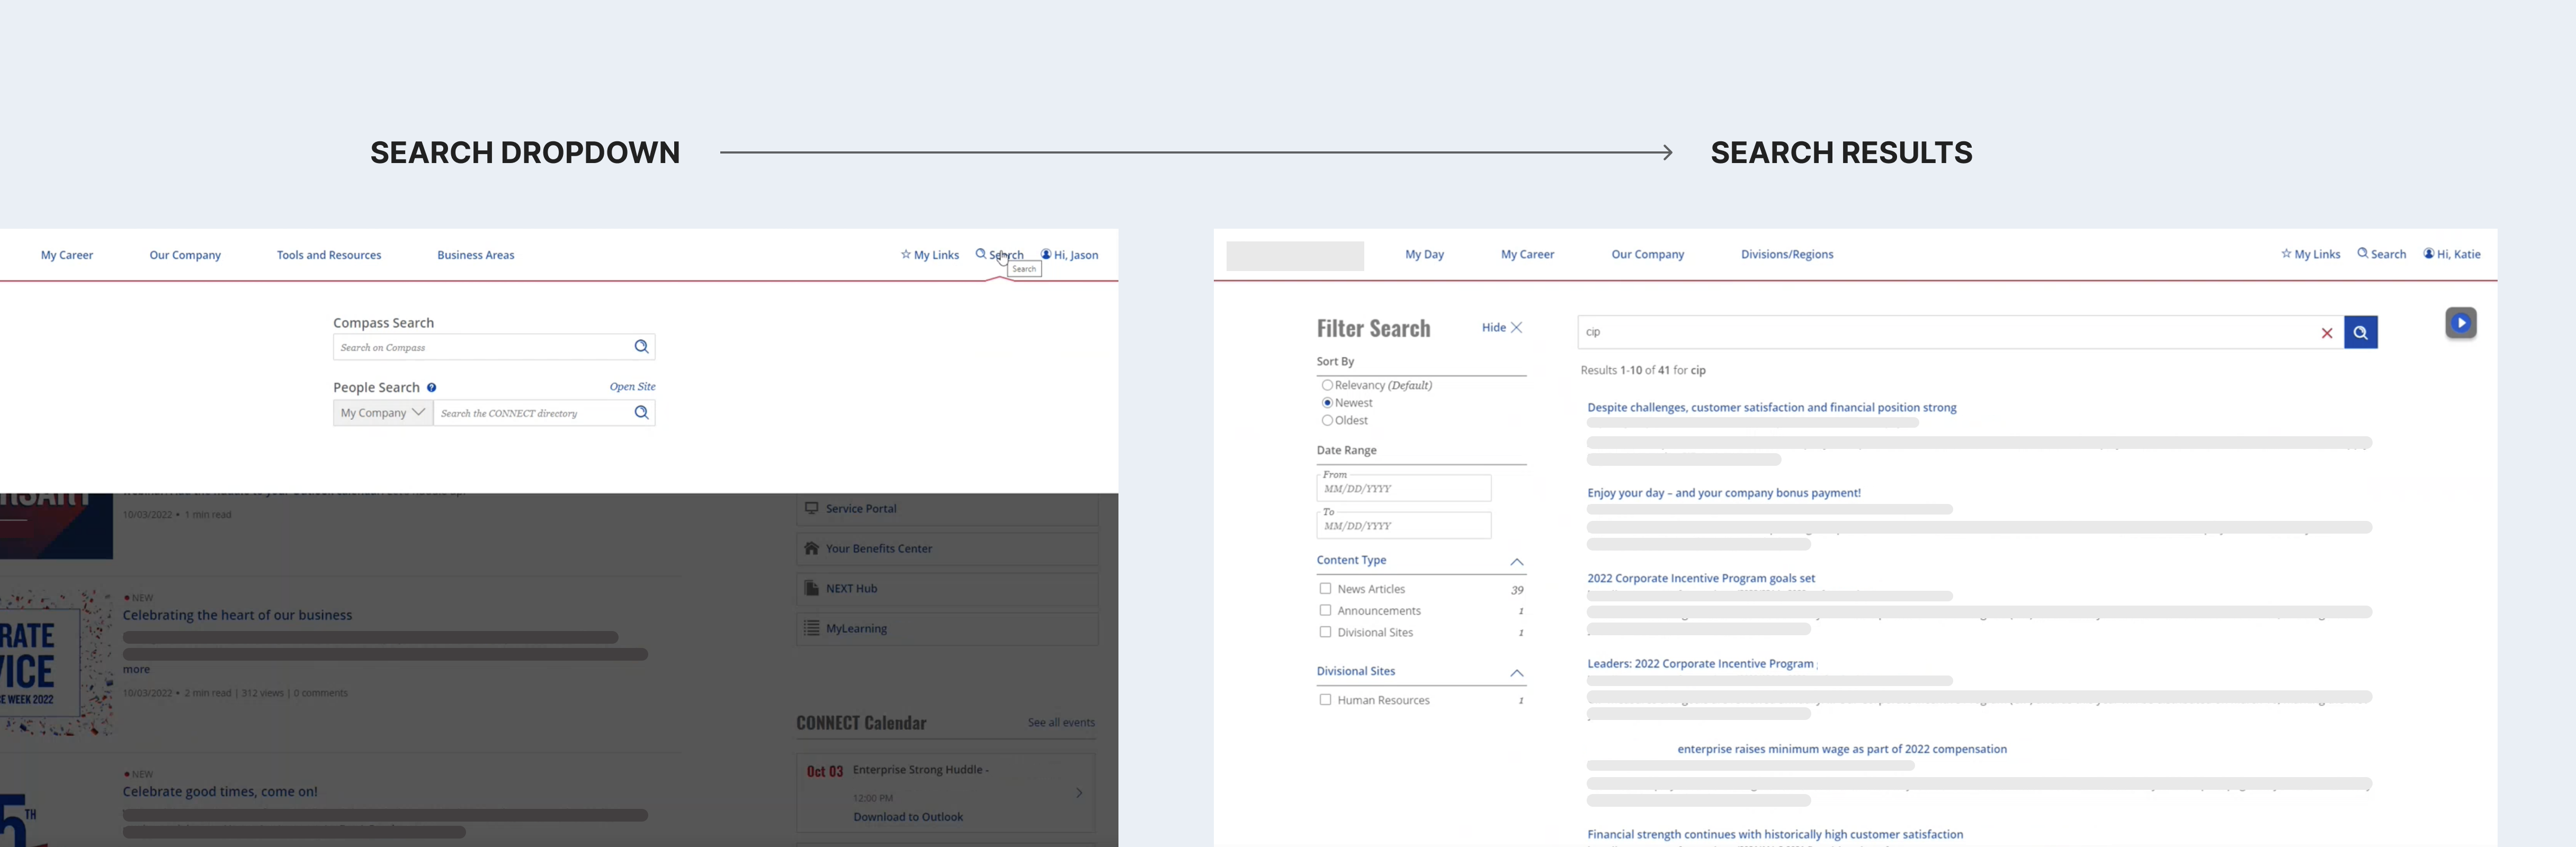The image size is (2576, 847).
Task: Open My Career menu in results page
Action: point(1527,254)
